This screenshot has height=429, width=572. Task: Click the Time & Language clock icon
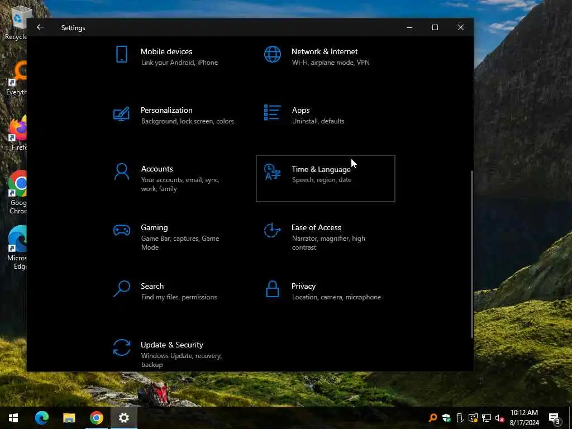273,172
